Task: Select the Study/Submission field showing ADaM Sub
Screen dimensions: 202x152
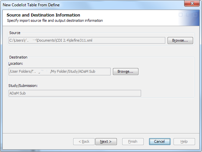Action: 75,93
